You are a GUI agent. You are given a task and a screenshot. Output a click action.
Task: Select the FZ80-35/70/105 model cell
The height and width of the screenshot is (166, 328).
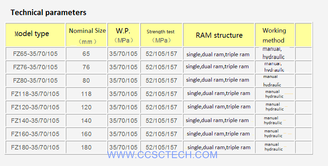35,81
